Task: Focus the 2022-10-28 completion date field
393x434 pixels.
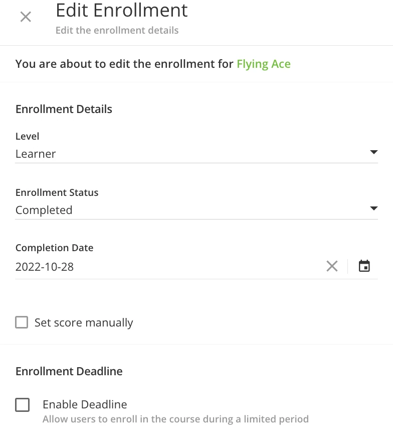Action: pyautogui.click(x=150, y=267)
